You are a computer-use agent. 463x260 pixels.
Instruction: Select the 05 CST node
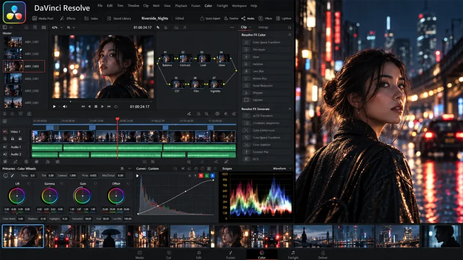pos(177,84)
